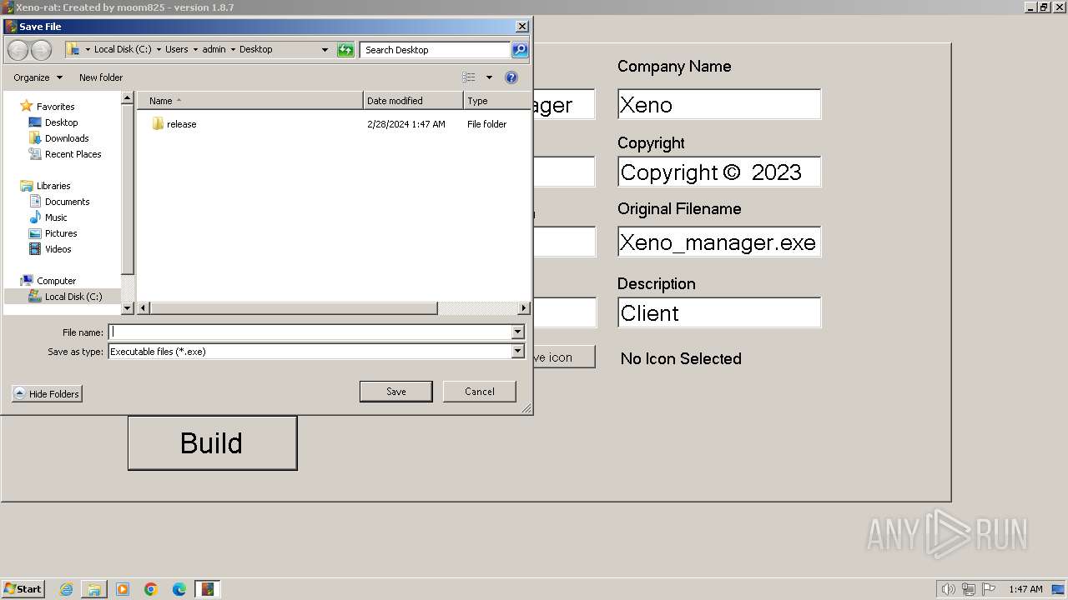1068x600 pixels.
Task: Click the Cancel button
Action: pos(480,392)
